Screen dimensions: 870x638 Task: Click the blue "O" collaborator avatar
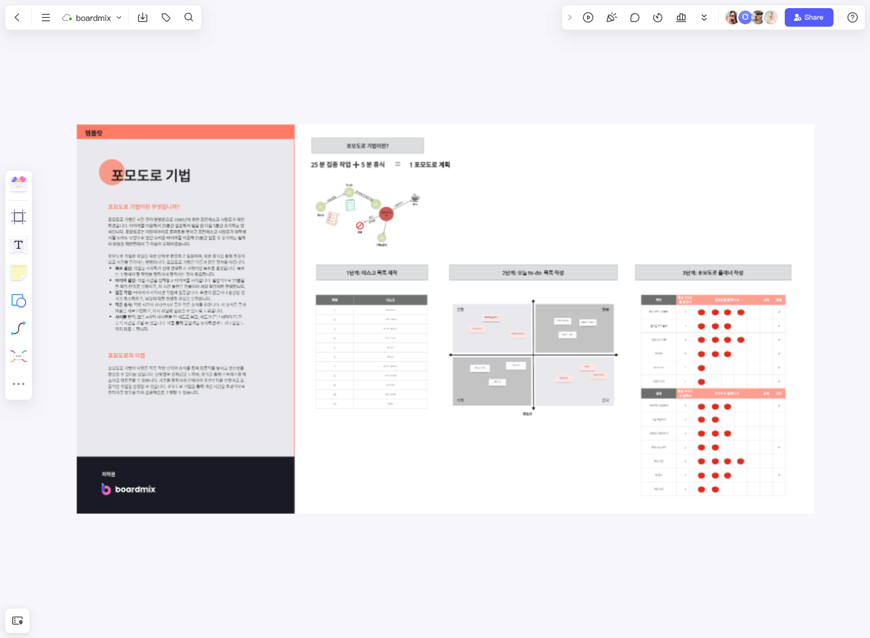745,17
